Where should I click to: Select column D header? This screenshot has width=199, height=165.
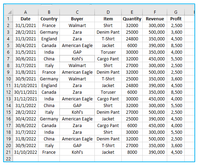pos(108,12)
